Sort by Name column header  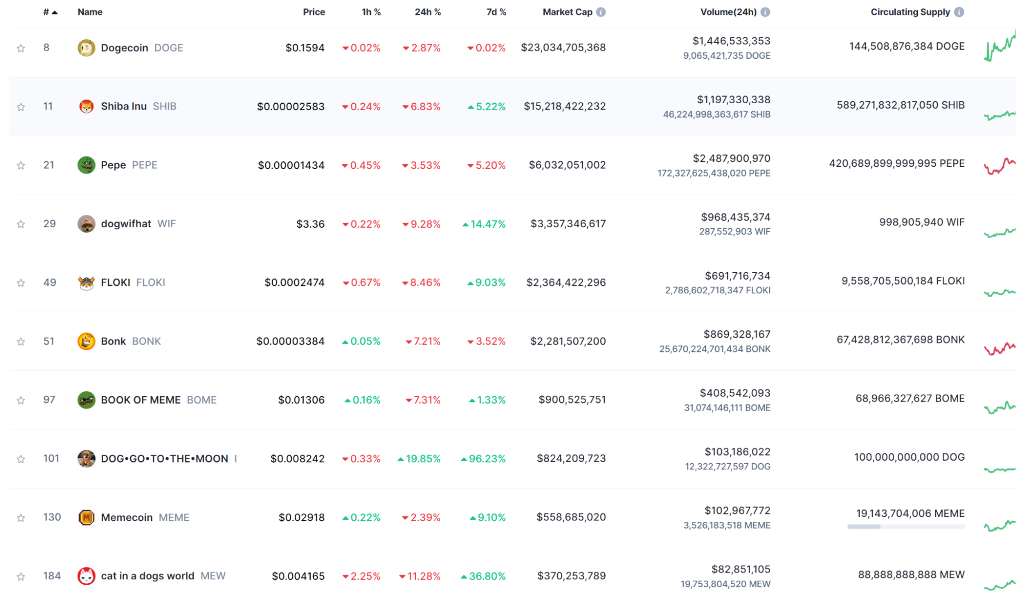click(x=90, y=12)
